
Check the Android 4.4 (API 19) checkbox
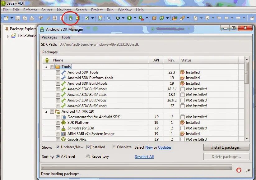(x=52, y=112)
